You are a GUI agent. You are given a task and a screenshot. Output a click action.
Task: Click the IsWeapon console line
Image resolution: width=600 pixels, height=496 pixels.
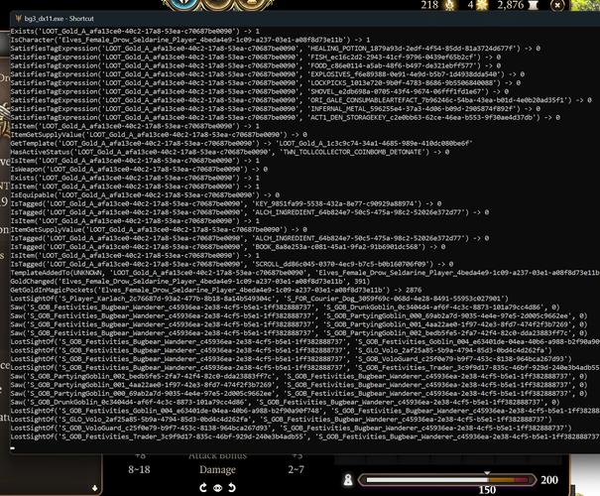pos(139,170)
